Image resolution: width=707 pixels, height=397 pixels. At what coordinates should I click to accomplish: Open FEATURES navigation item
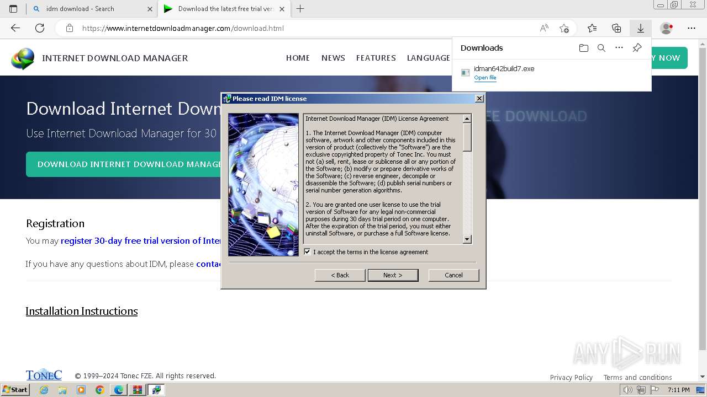(x=376, y=58)
